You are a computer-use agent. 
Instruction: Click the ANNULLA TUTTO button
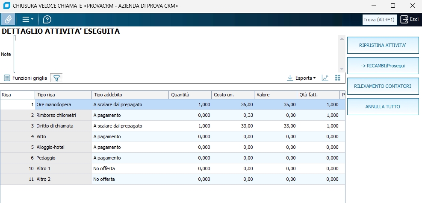pyautogui.click(x=383, y=106)
